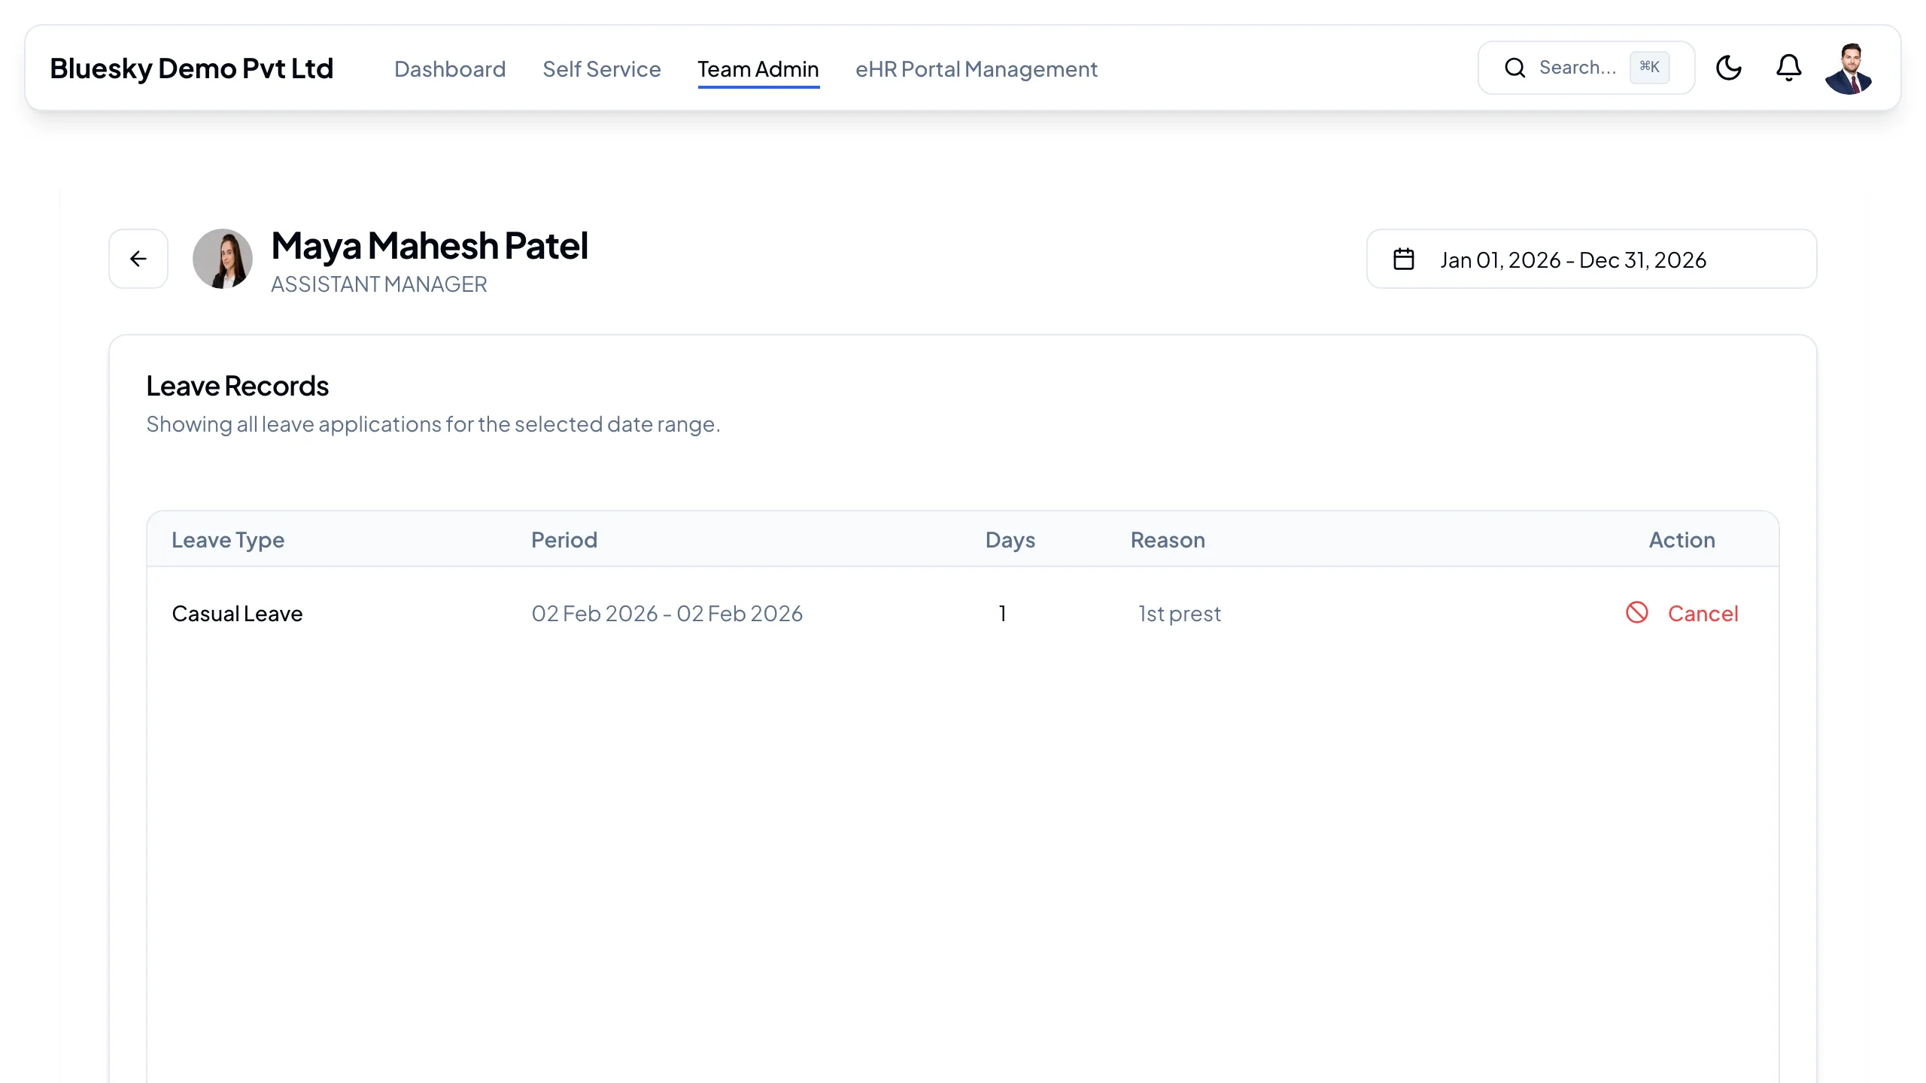Click the Maya Mahesh Patel name heading
This screenshot has height=1083, width=1926.
430,246
